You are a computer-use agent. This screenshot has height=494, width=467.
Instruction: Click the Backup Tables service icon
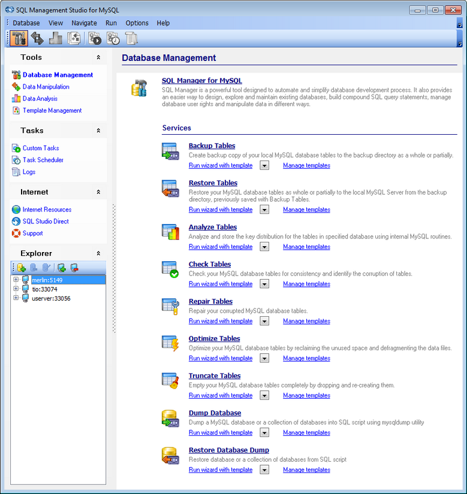[170, 151]
